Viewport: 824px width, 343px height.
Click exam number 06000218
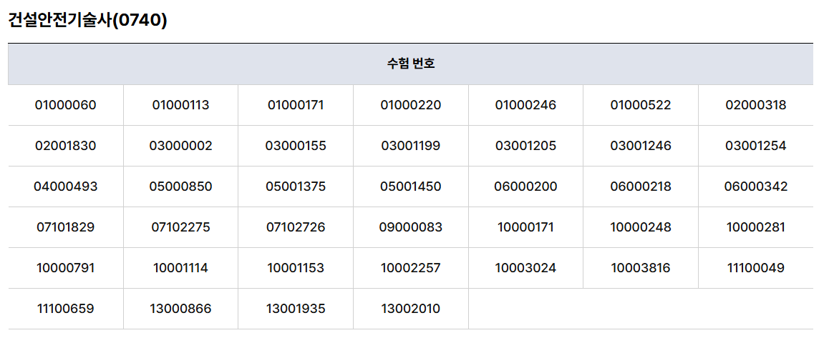[x=641, y=187]
